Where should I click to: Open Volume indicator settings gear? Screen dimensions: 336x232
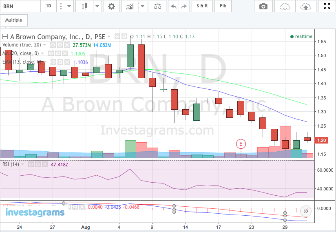click(60, 45)
